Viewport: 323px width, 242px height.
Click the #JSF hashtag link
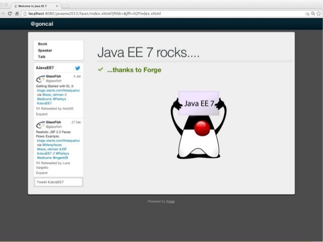point(63,149)
